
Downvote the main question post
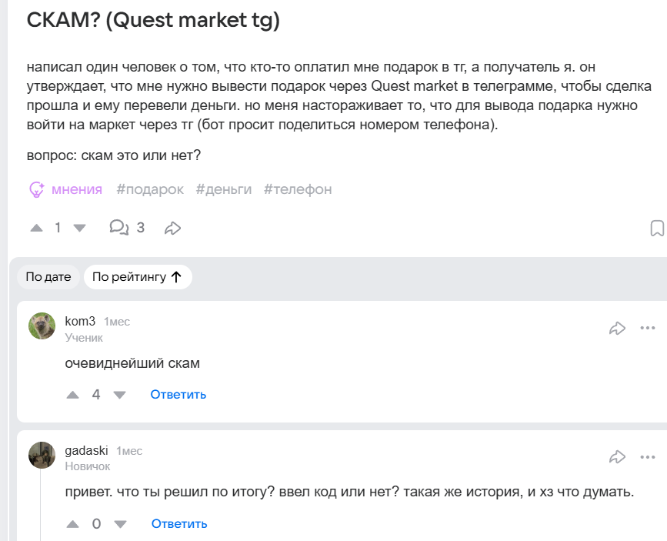[x=79, y=228]
